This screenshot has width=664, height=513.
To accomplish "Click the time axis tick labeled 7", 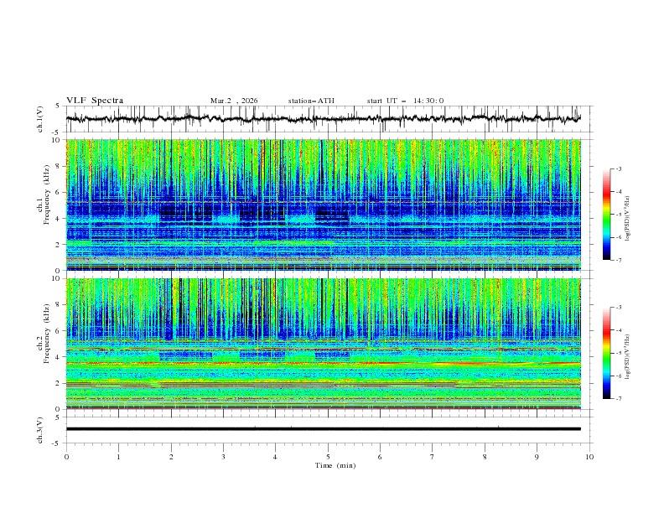I will (433, 457).
